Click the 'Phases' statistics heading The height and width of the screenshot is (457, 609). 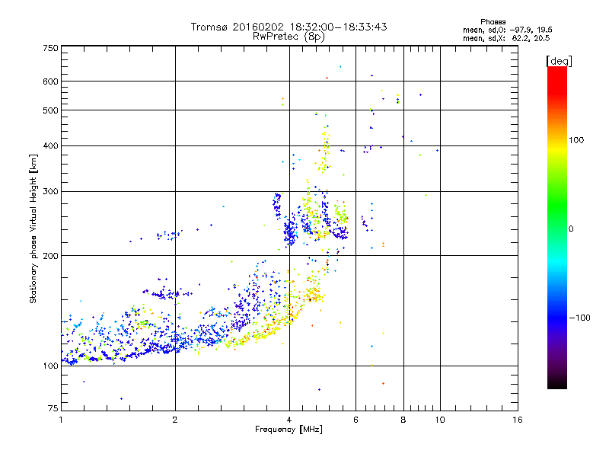pos(493,22)
